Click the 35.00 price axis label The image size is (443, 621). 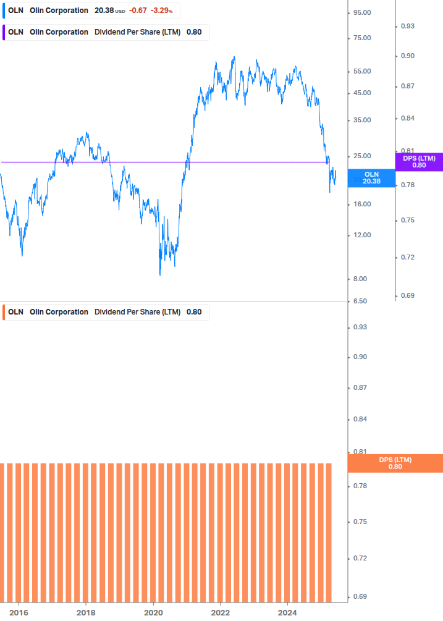click(x=362, y=120)
